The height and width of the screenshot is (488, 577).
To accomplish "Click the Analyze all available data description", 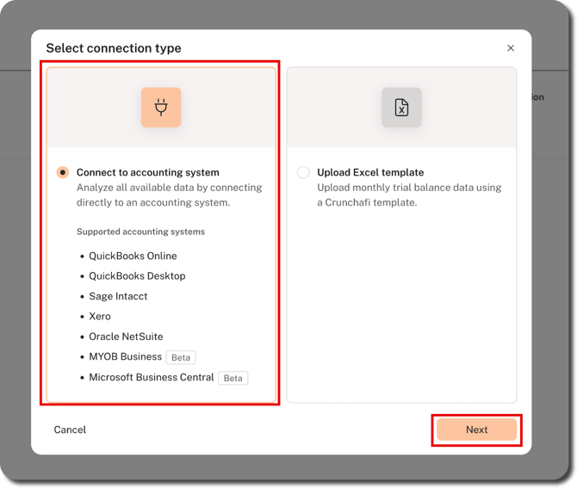I will click(x=170, y=195).
